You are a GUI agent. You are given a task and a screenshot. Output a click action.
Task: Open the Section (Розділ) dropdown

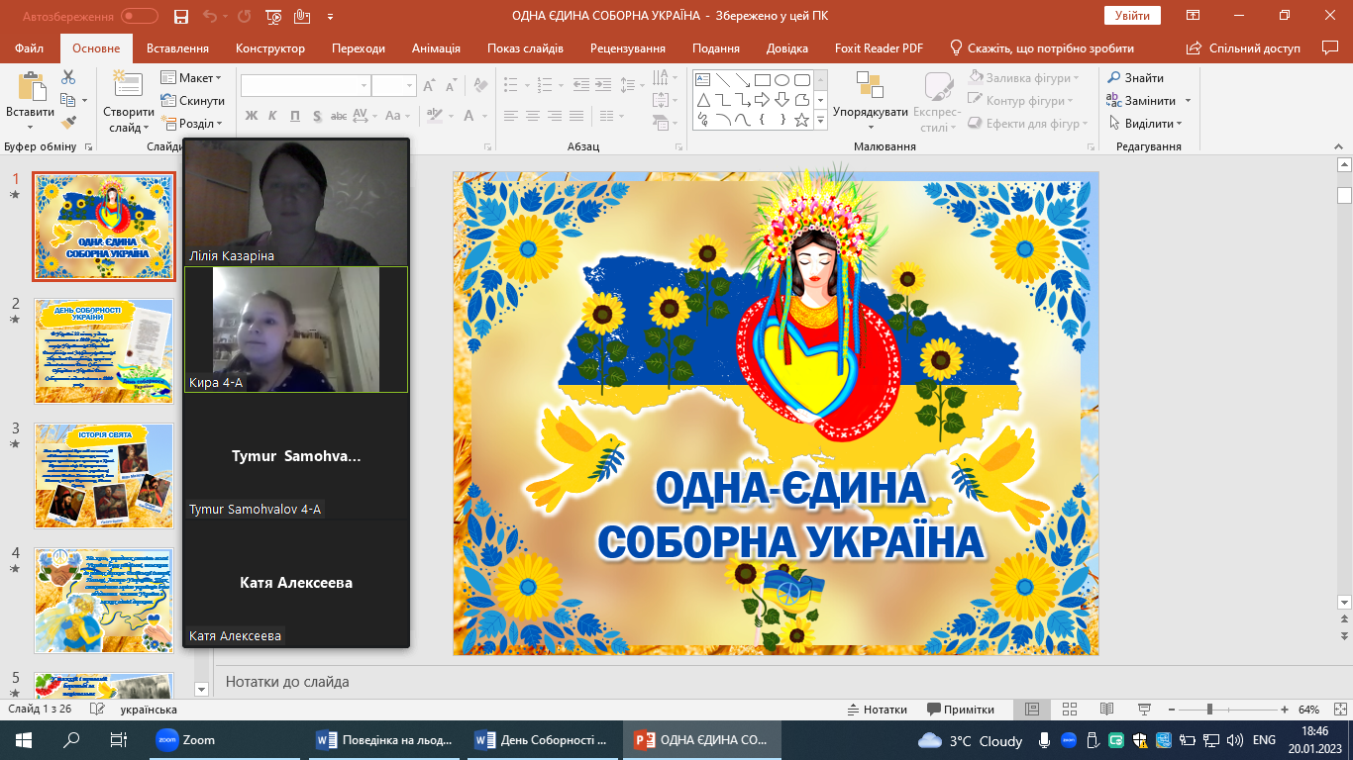(x=191, y=123)
